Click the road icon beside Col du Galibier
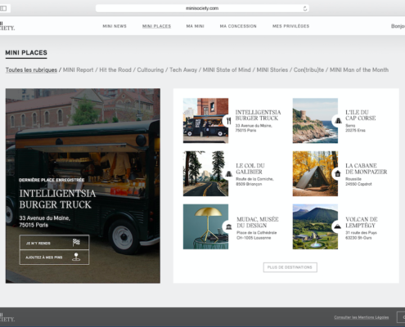 (229, 173)
